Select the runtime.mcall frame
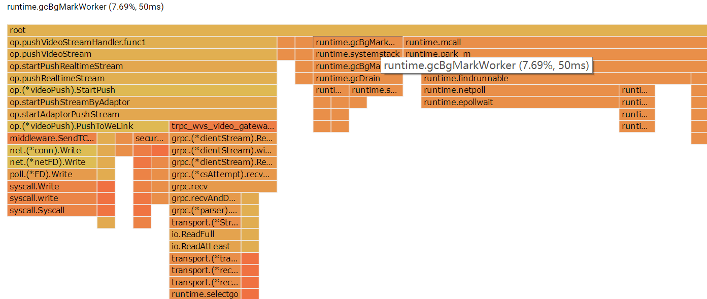 555,43
